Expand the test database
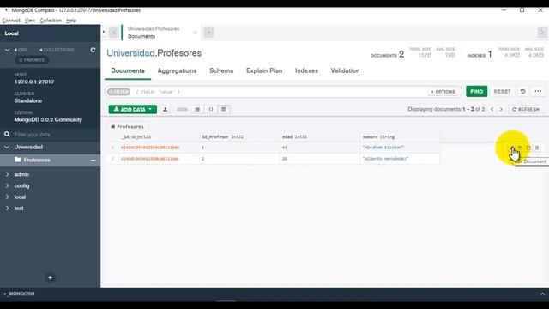 (7, 208)
